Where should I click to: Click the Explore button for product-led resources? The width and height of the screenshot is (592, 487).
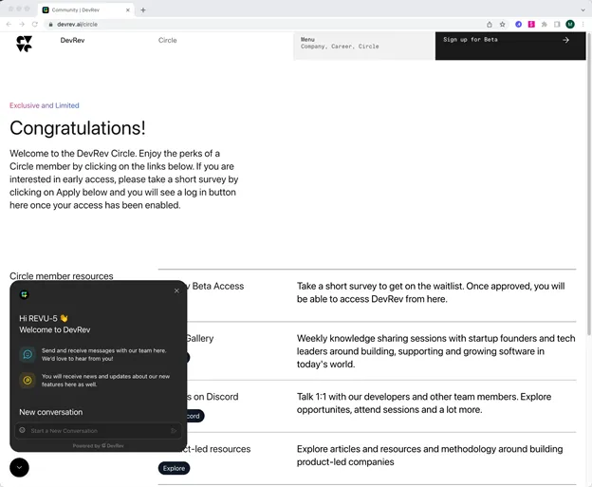coord(174,468)
